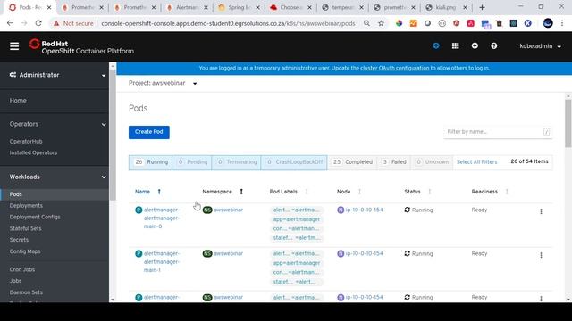The image size is (572, 321).
Task: Click the Create Pod button
Action: coord(149,132)
